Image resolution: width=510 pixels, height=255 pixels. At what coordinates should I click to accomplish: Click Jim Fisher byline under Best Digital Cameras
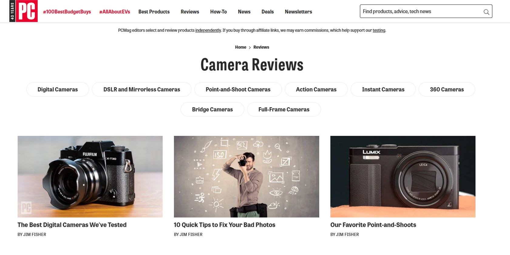point(32,234)
